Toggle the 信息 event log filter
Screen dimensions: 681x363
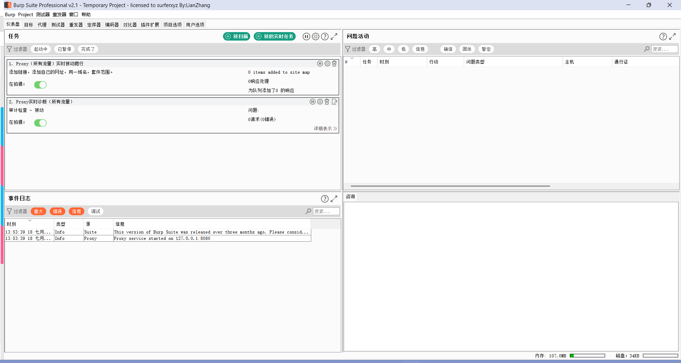(x=77, y=211)
